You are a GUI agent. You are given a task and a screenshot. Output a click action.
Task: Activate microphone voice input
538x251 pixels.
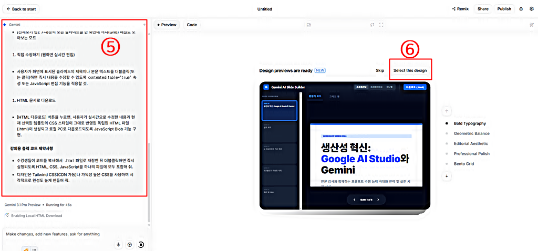click(x=119, y=245)
